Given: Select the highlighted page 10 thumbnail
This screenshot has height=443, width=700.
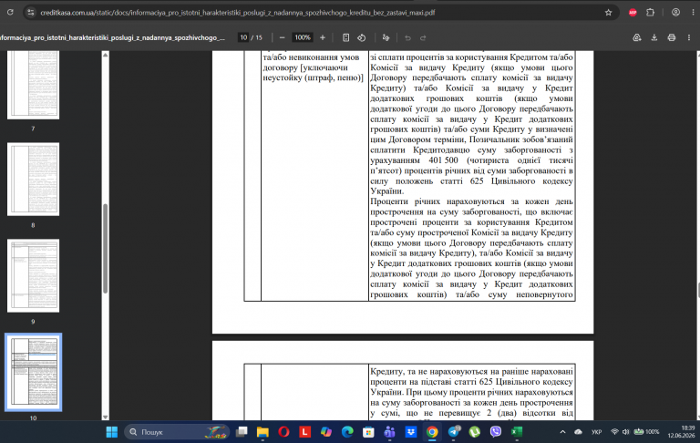Looking at the screenshot, I should (33, 372).
